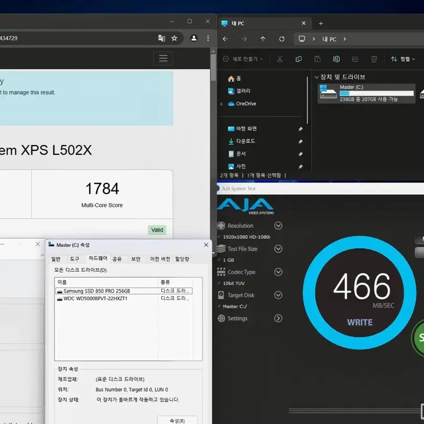Switch to the 도구 tab in properties
This screenshot has height=424, width=424.
(x=74, y=259)
